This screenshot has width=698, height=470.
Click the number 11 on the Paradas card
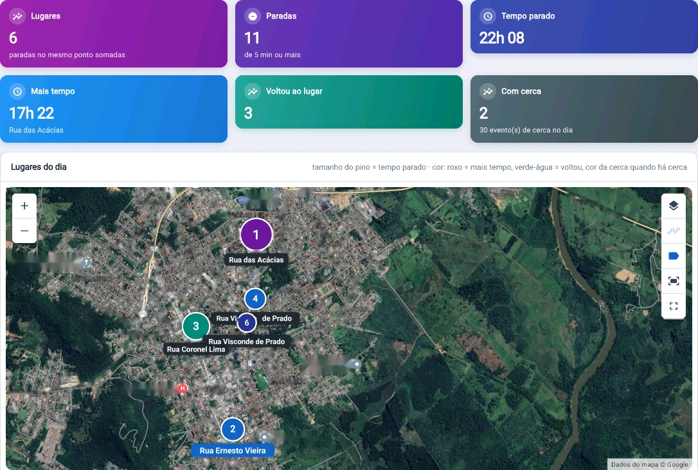point(252,38)
